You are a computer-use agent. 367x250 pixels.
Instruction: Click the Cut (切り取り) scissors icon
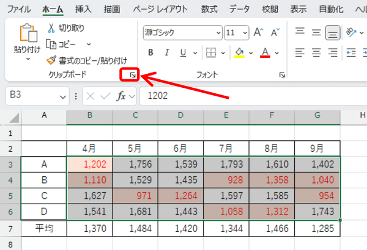tap(51, 28)
